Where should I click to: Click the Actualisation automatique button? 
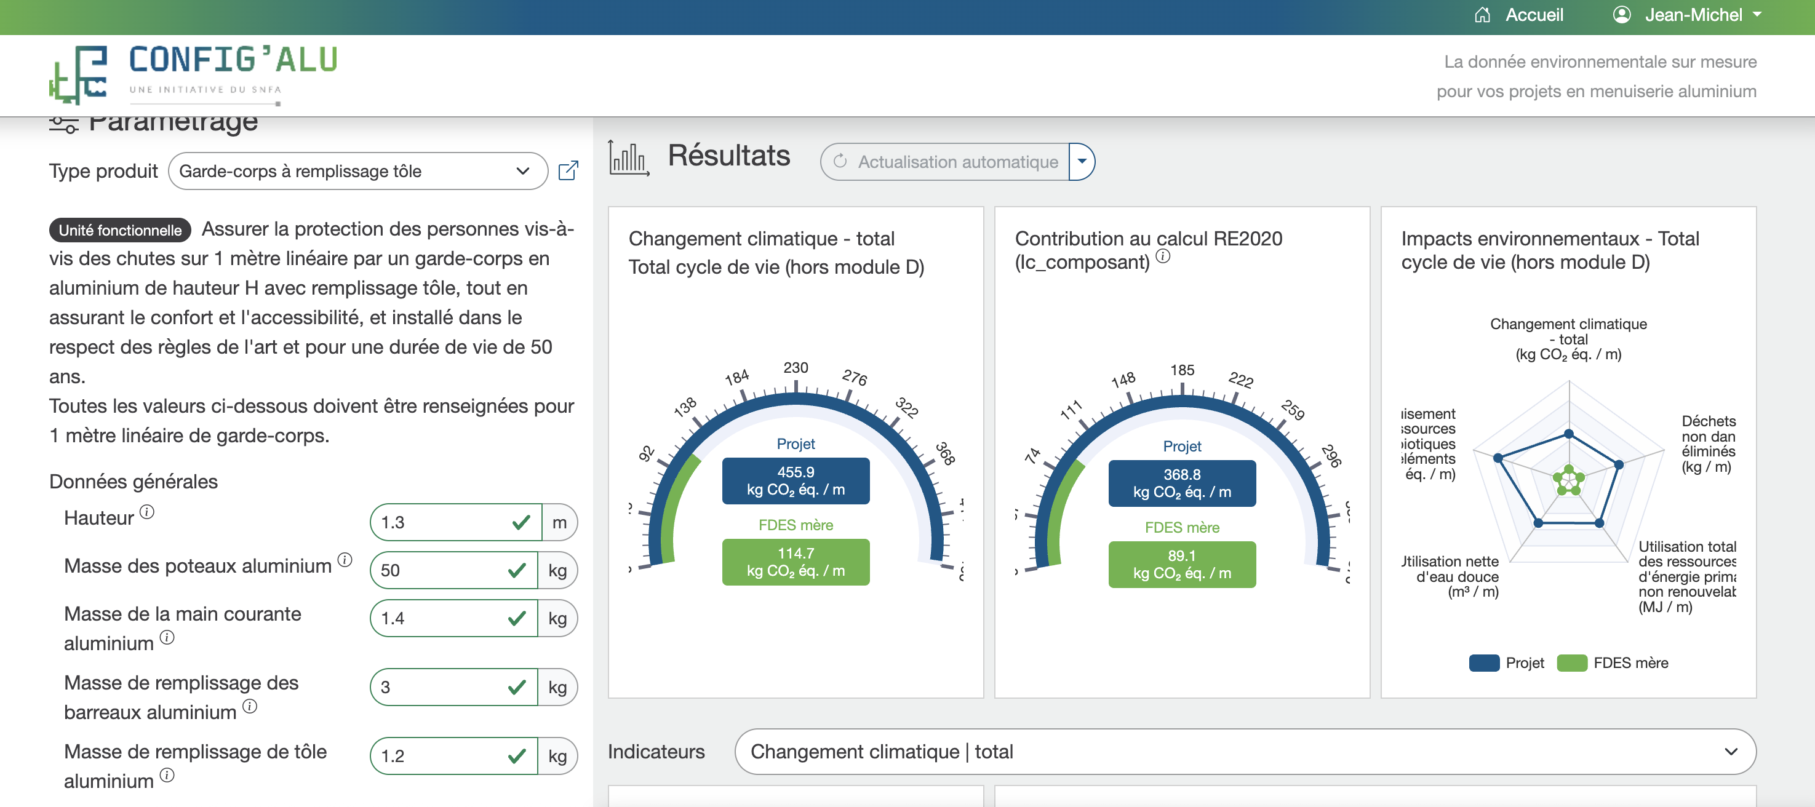tap(945, 162)
